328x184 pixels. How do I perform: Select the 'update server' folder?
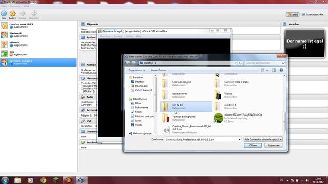(186, 95)
